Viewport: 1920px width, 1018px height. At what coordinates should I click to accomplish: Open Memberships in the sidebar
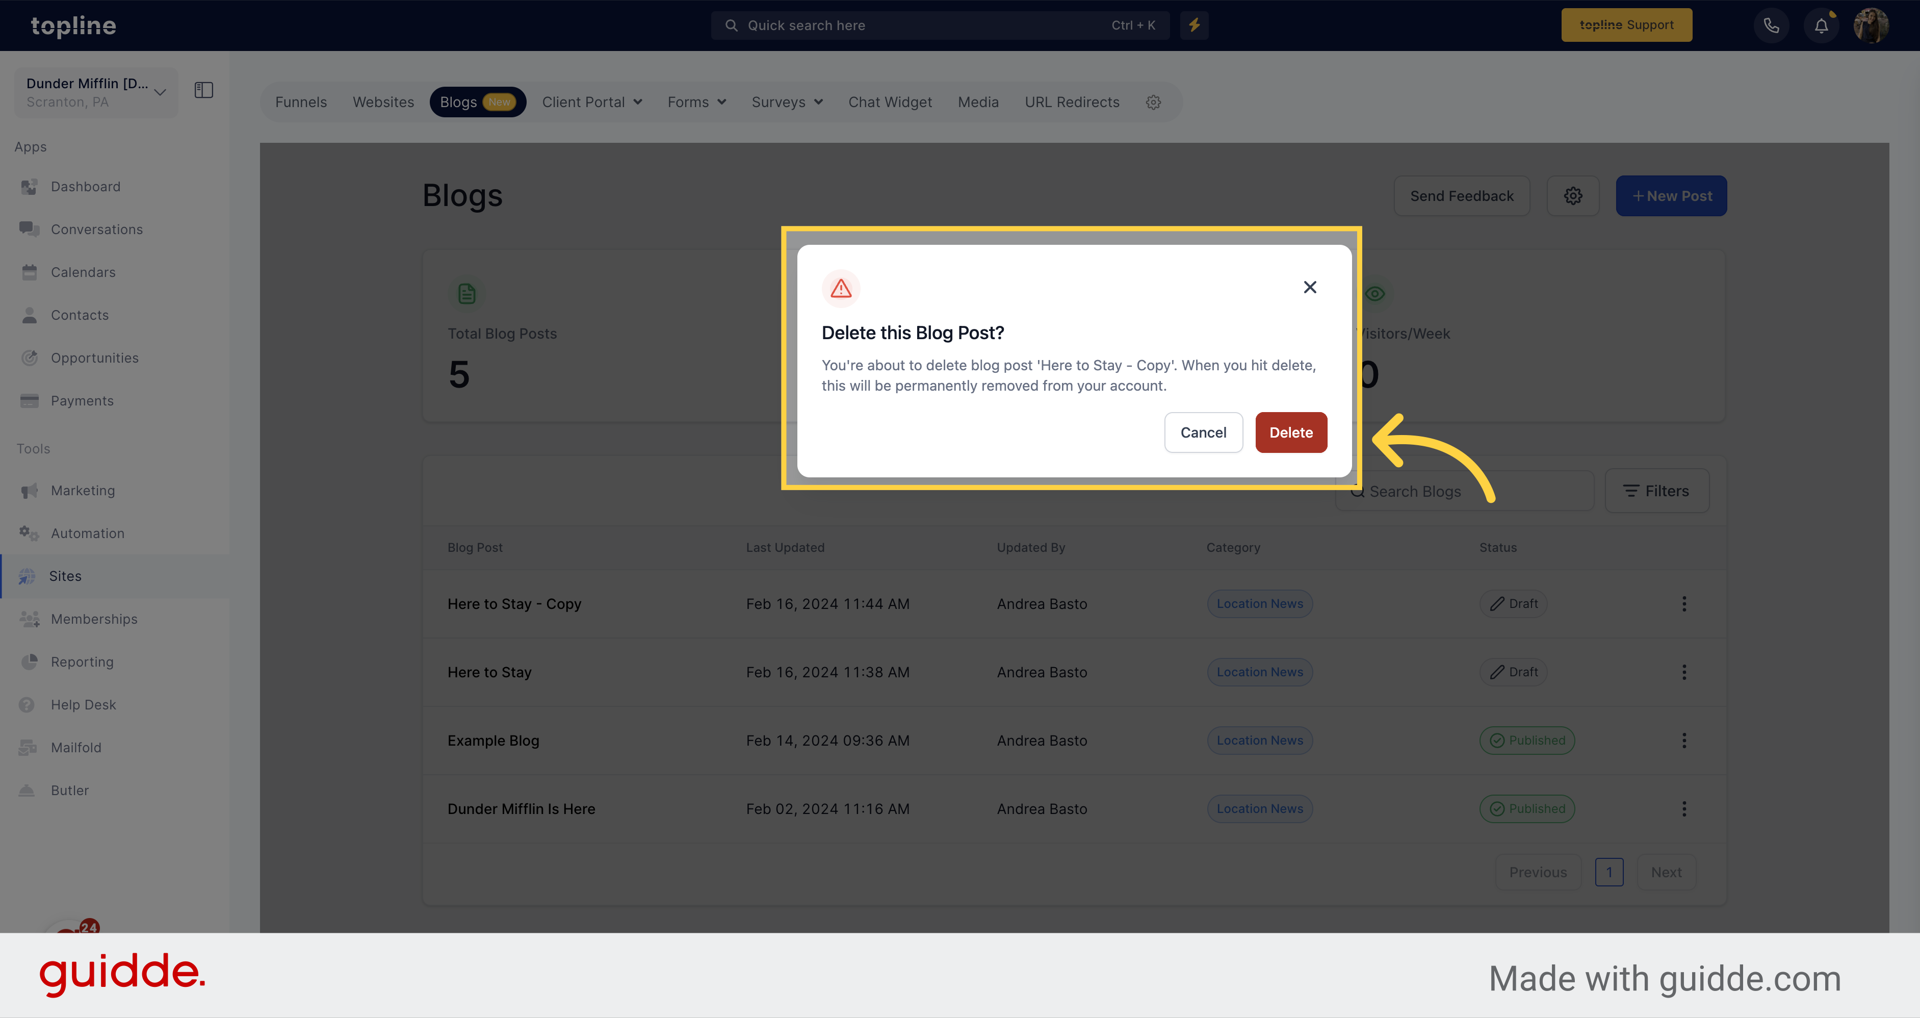94,619
